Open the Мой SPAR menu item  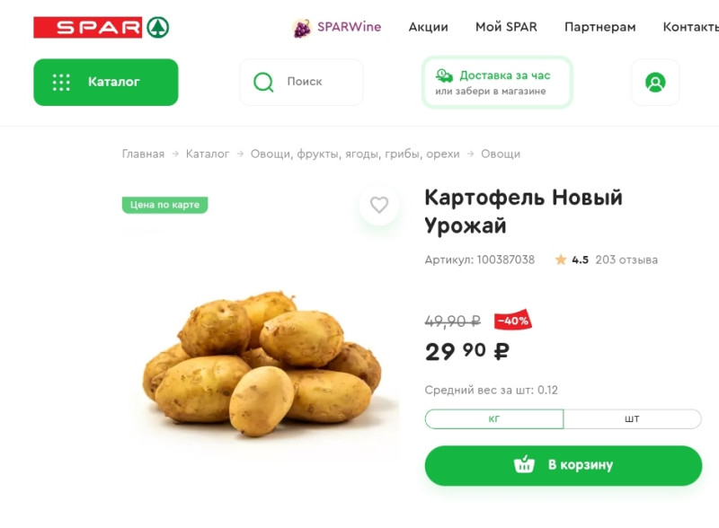point(506,27)
